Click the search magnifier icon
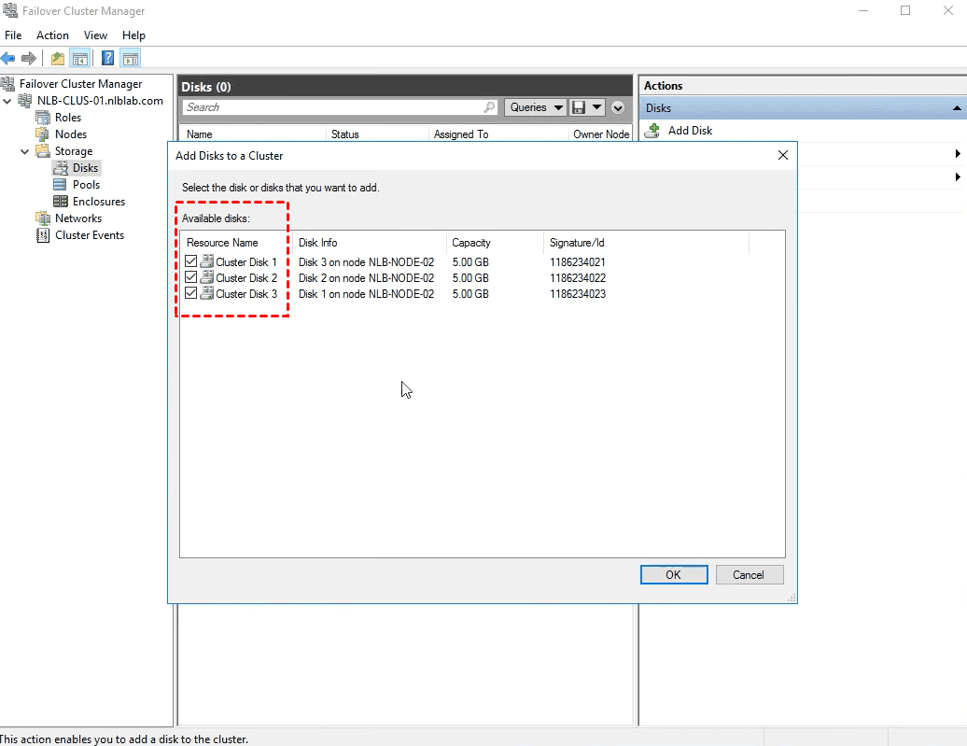This screenshot has height=746, width=967. point(489,107)
